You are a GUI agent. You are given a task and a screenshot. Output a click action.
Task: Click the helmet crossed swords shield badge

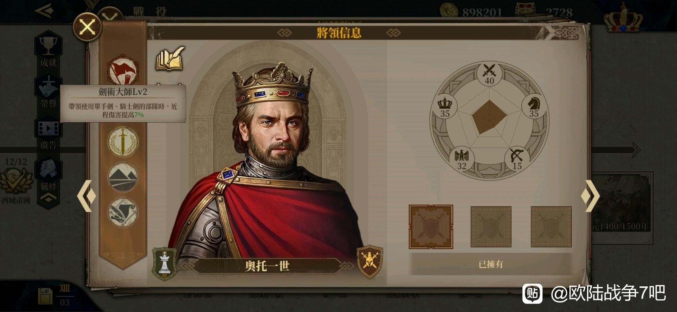point(370,261)
